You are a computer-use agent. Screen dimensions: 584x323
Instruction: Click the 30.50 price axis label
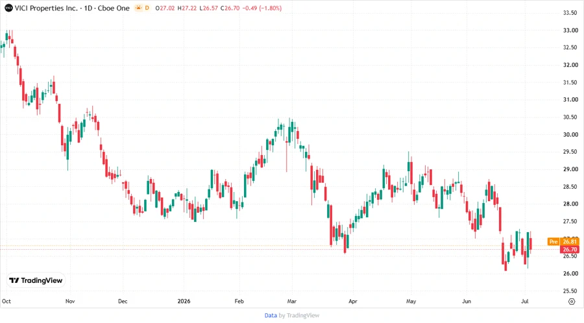point(570,117)
